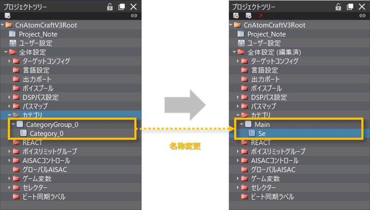
Task: Click float window icon in right panel header
Action: pos(350,7)
